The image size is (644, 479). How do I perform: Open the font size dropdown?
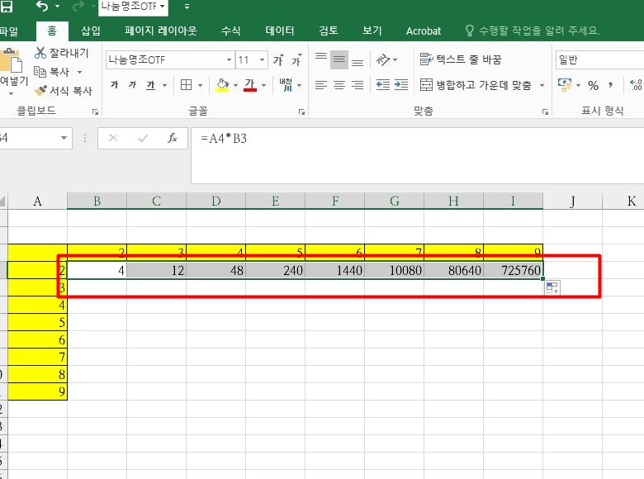262,60
